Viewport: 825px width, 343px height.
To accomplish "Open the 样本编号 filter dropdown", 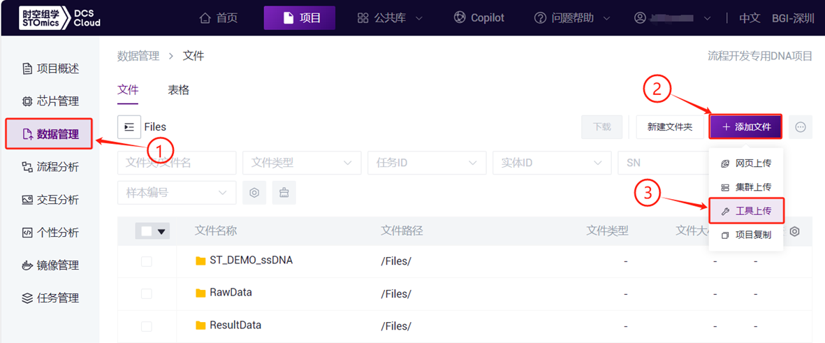I will pos(177,193).
